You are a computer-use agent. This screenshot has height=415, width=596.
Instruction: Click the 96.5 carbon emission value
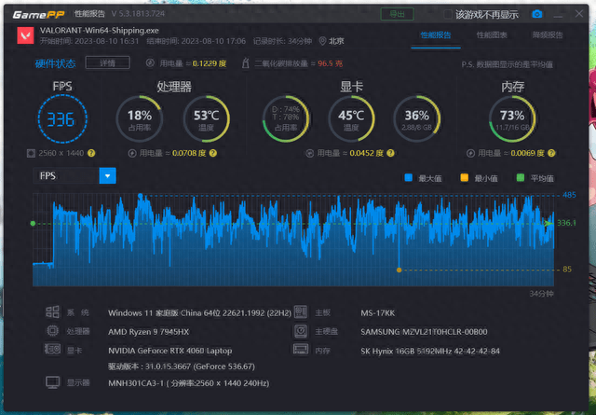(330, 63)
